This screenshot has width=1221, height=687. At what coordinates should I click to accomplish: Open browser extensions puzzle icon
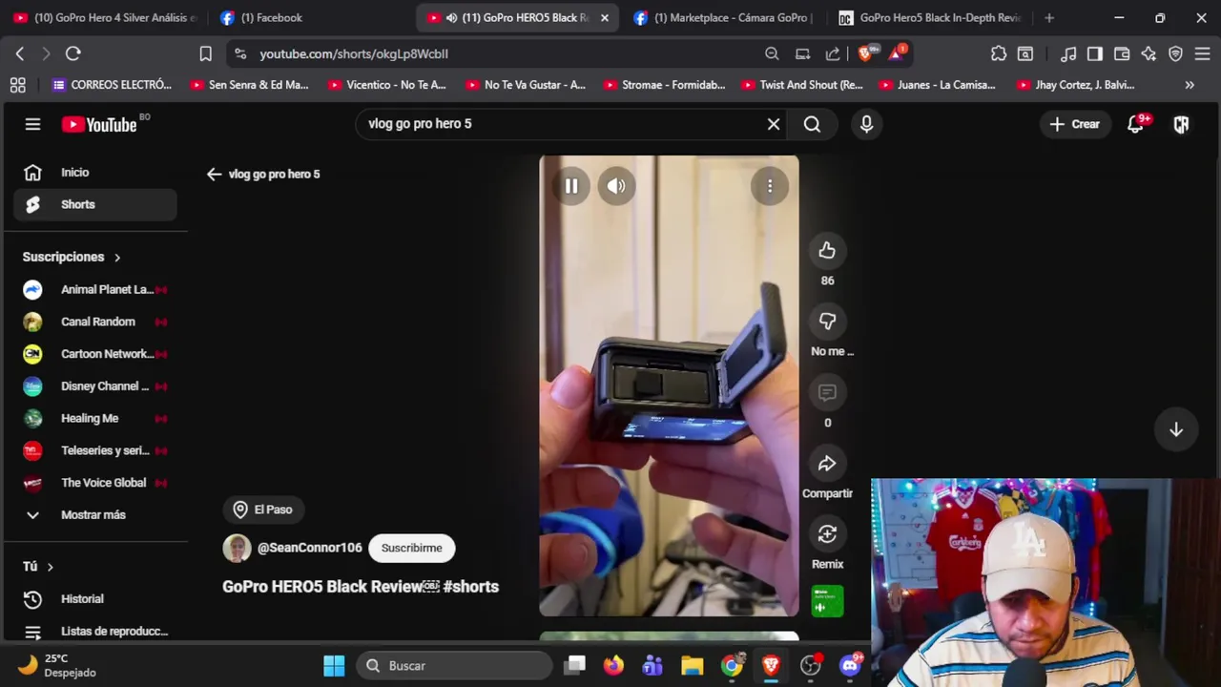point(999,53)
